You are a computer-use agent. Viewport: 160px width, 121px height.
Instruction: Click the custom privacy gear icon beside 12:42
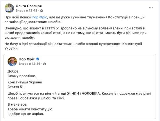point(42,11)
